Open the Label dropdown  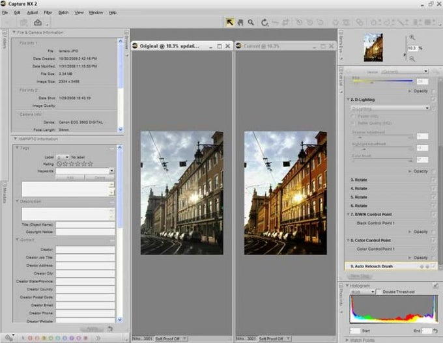63,157
